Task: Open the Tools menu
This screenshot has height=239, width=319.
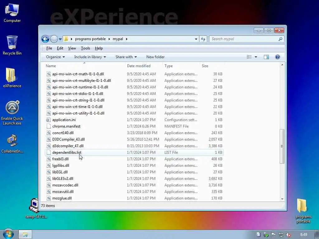Action: click(85, 48)
